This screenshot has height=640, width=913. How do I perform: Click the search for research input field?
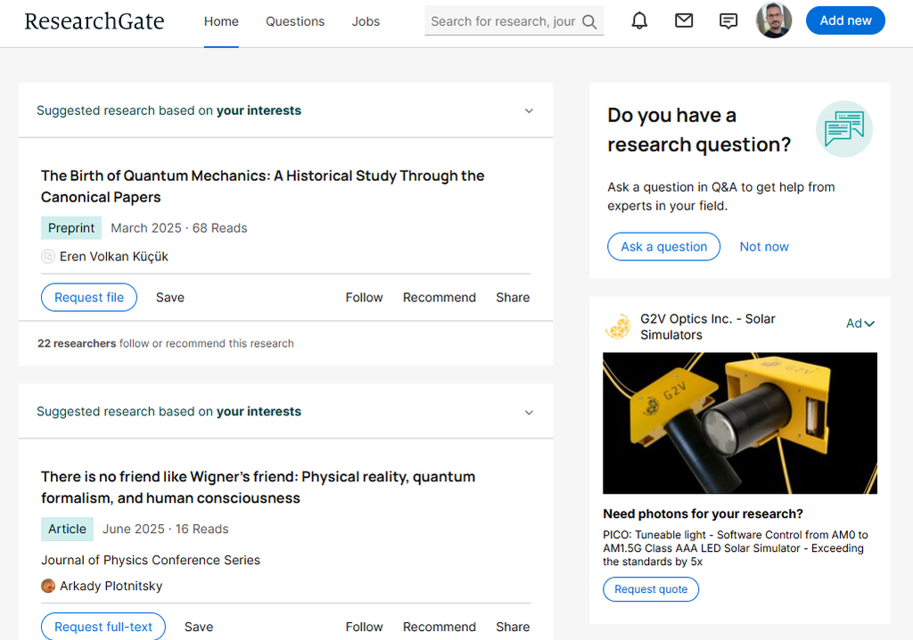pyautogui.click(x=503, y=21)
